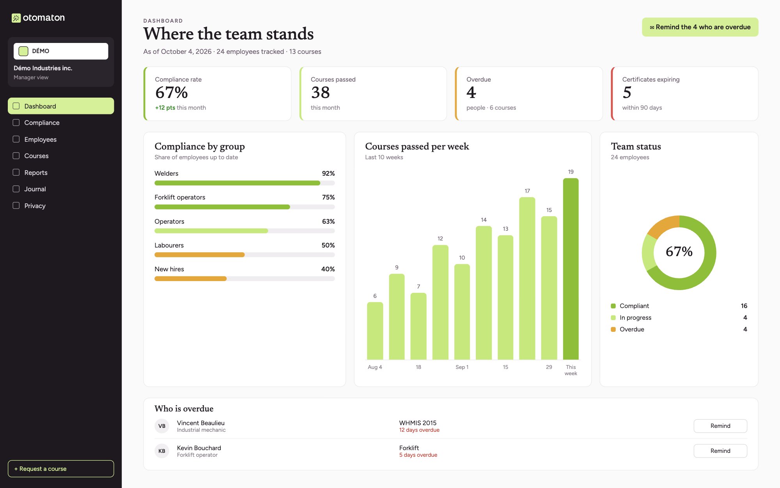The width and height of the screenshot is (780, 488).
Task: Go to Compliance in the sidebar
Action: [61, 123]
